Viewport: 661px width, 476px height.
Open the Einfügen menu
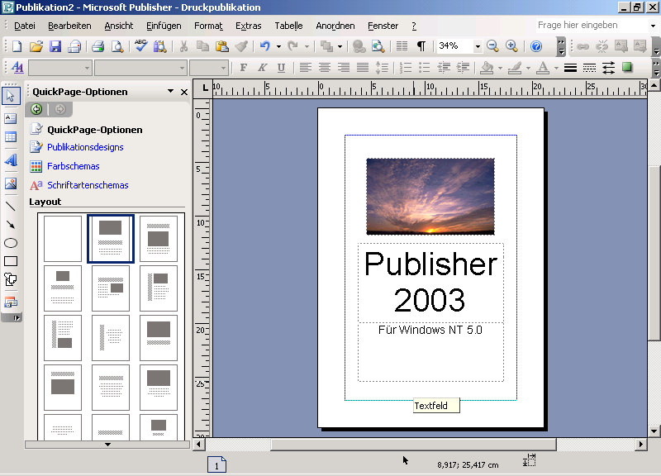164,26
